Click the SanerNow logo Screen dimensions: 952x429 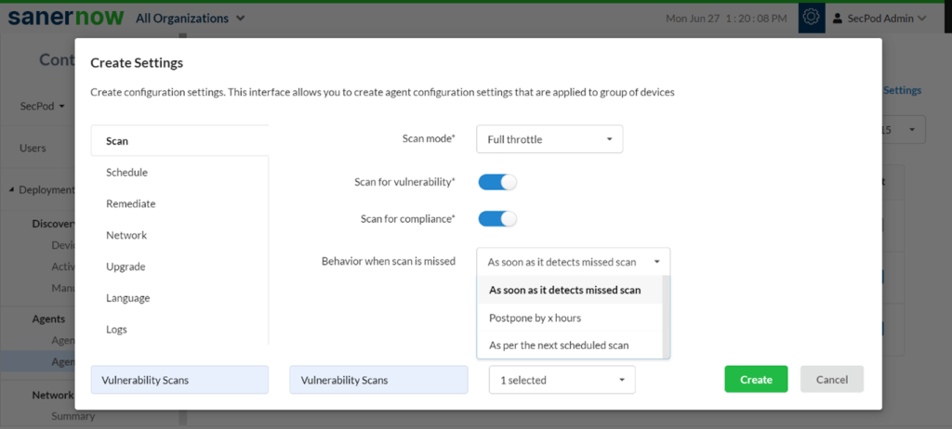click(61, 18)
